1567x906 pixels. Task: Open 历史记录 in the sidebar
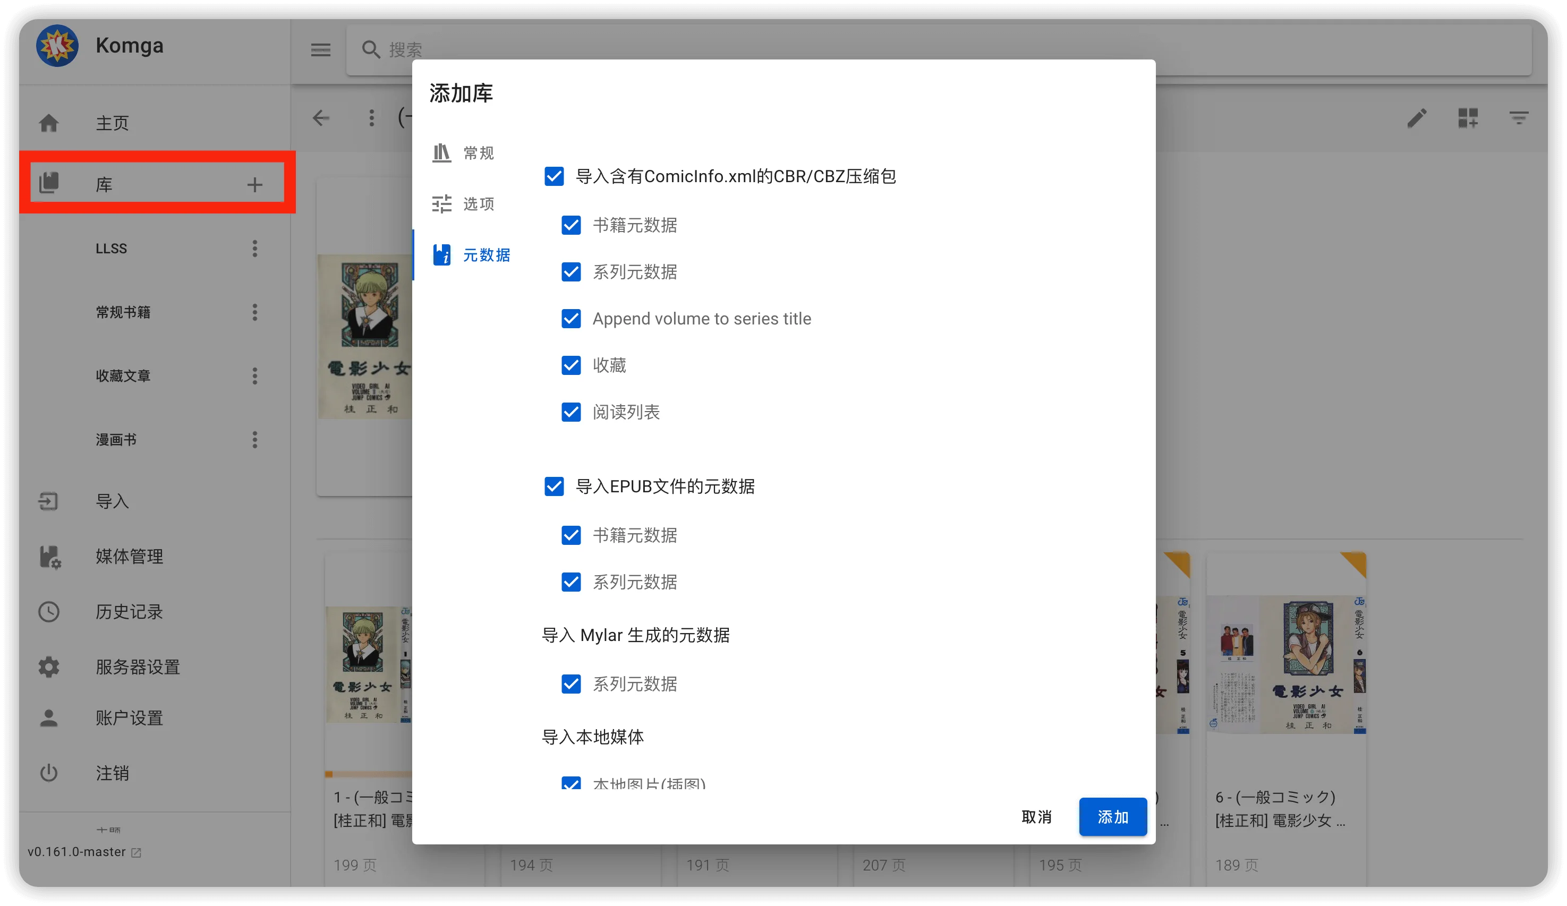click(129, 612)
